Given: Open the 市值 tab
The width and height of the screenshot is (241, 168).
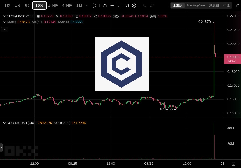Looking at the screenshot, I should click(x=226, y=5).
